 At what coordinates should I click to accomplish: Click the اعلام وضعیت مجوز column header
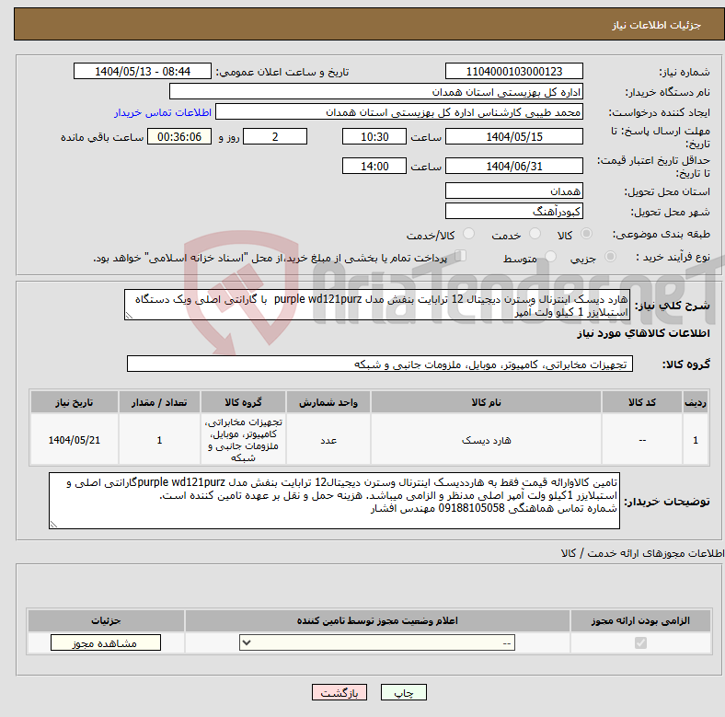pyautogui.click(x=377, y=620)
